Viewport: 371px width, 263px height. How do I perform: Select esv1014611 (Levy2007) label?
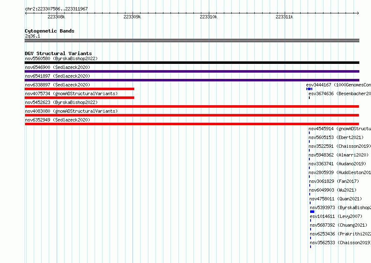(336, 216)
